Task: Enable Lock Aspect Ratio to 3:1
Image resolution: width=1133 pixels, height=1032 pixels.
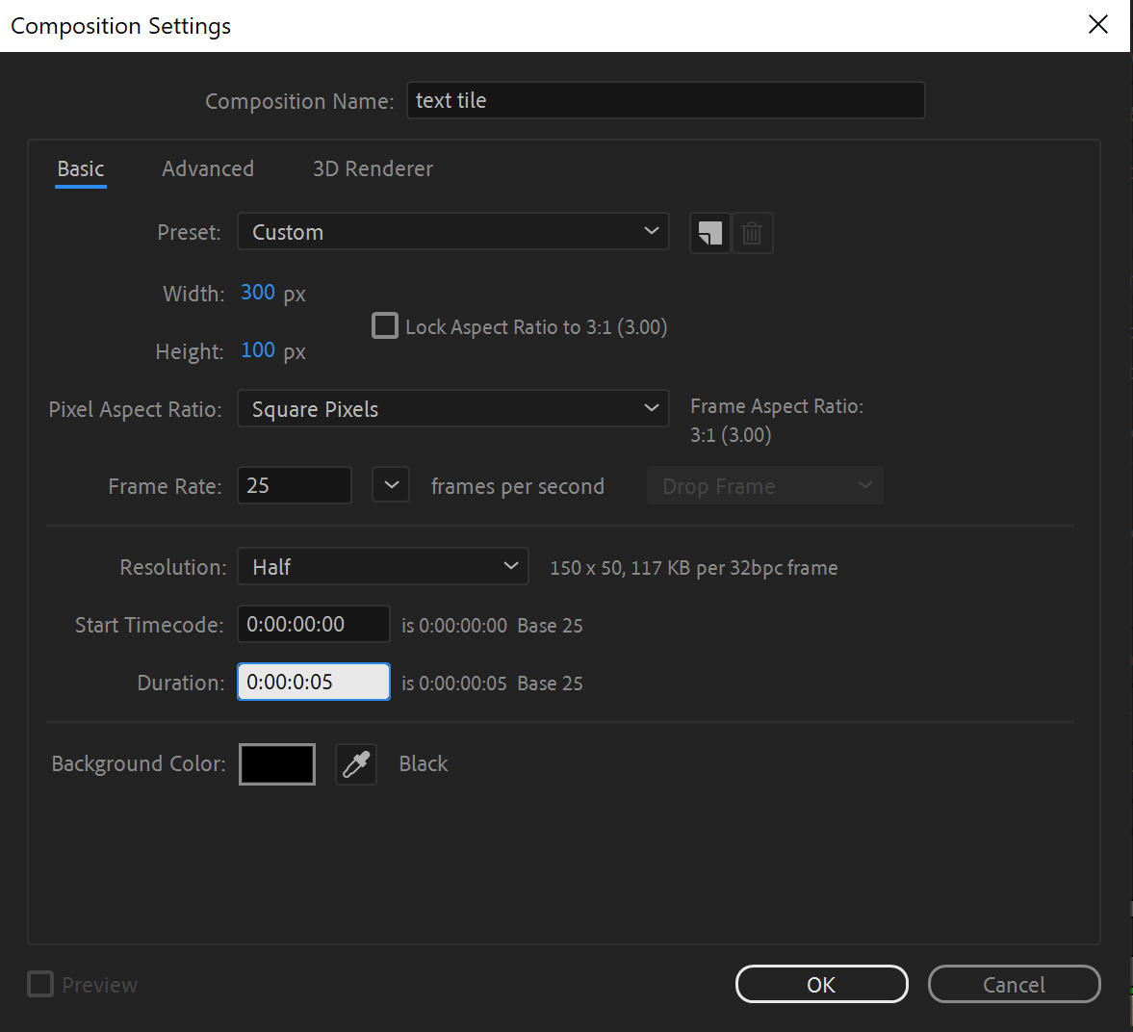Action: [x=384, y=326]
